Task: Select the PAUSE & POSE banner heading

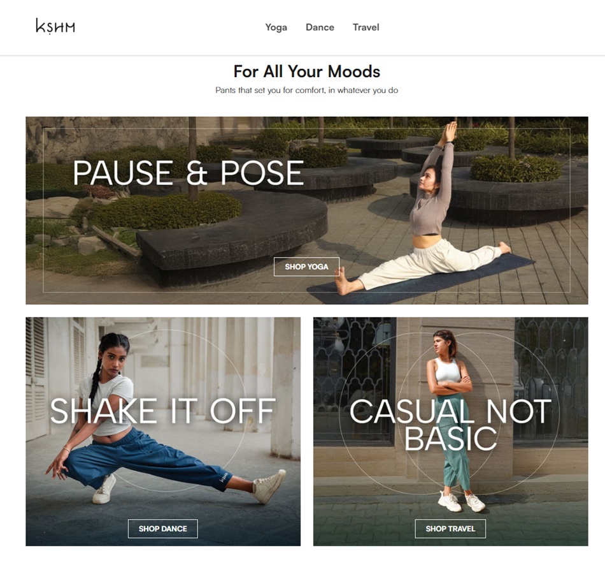Action: pyautogui.click(x=189, y=173)
